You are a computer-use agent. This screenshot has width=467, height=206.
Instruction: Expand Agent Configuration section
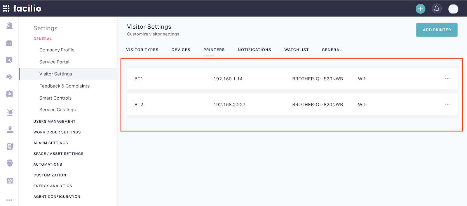click(57, 197)
